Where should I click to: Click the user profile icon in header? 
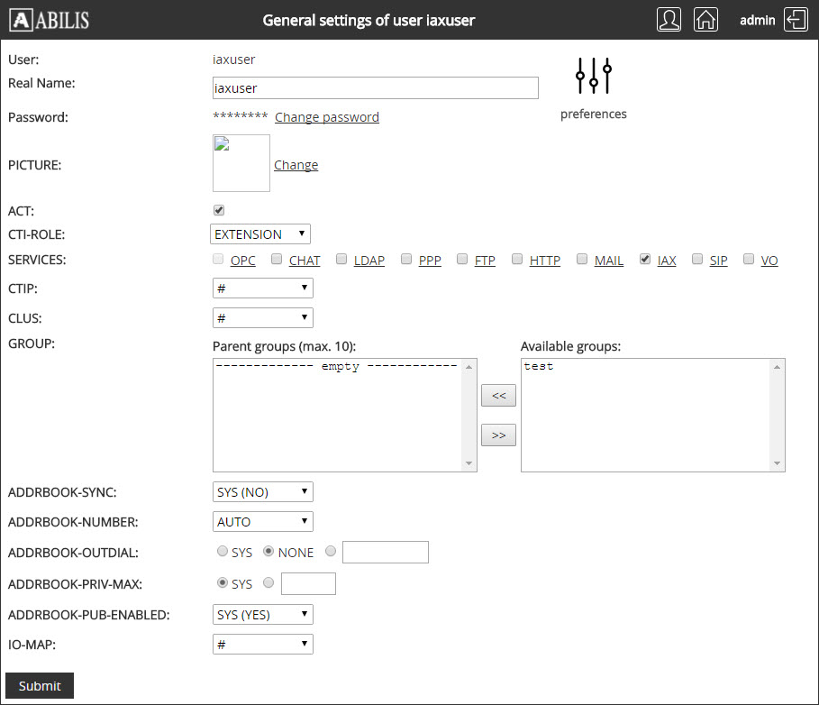(669, 20)
